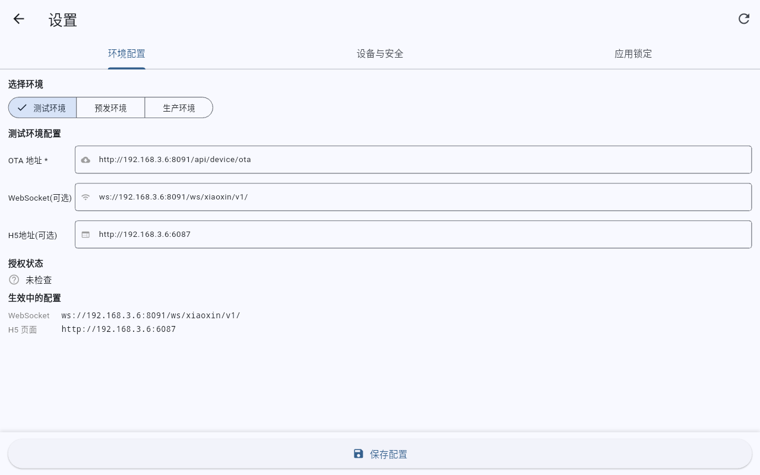Image resolution: width=760 pixels, height=475 pixels.
Task: Click the cloud icon in OTA address field
Action: click(86, 160)
